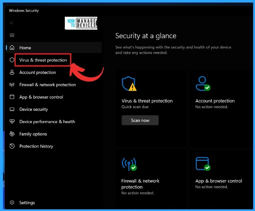Select Family options
Image resolution: width=255 pixels, height=211 pixels.
click(x=33, y=134)
